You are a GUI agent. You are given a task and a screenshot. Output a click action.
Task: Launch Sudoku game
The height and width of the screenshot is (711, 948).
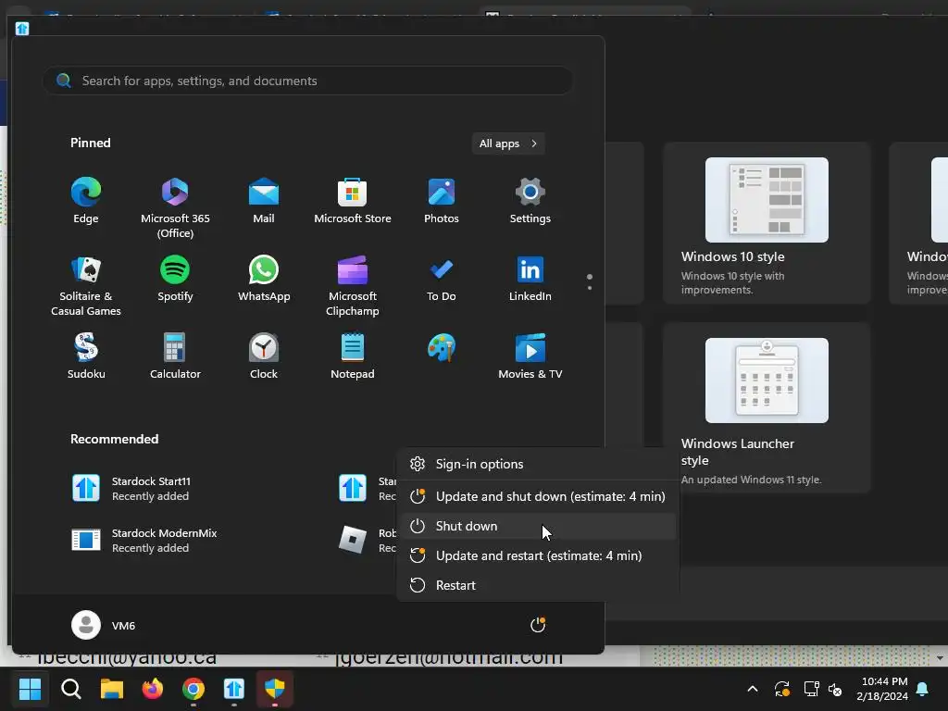pyautogui.click(x=86, y=356)
